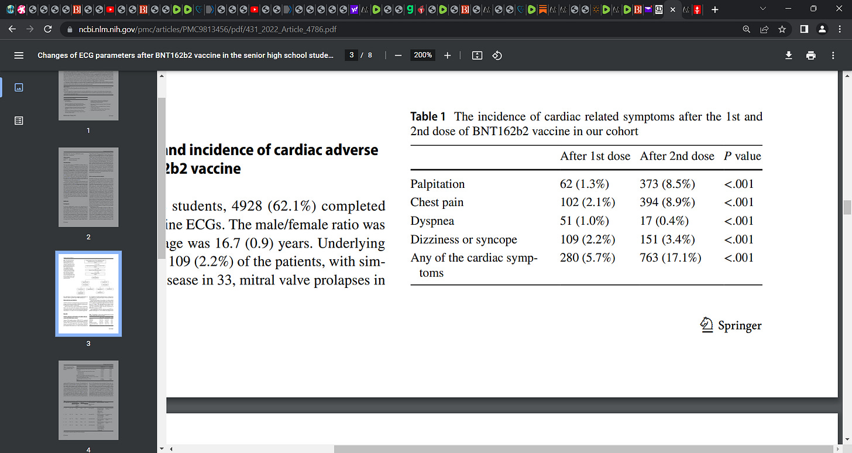Viewport: 852px width, 453px height.
Task: Click the '373 (8.5%)' cell
Action: pyautogui.click(x=668, y=184)
